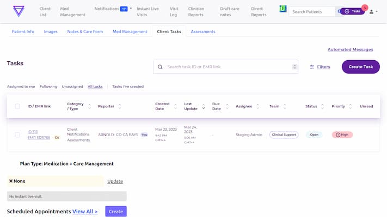Sort by the Created Date column

175,106
